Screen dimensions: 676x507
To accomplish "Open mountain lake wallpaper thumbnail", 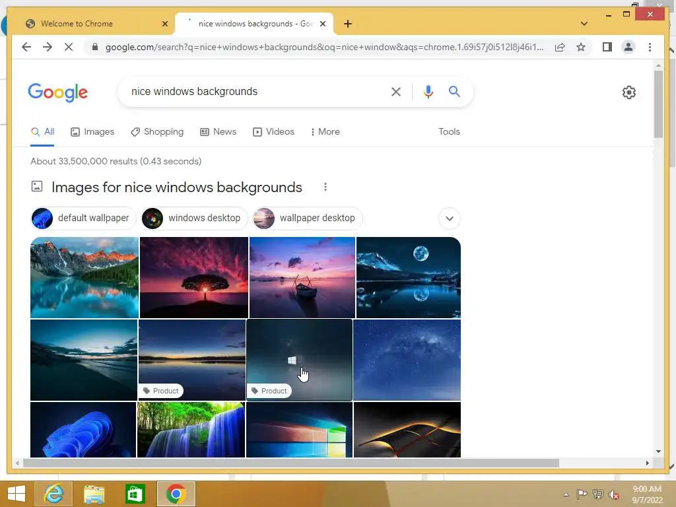I will (x=84, y=278).
